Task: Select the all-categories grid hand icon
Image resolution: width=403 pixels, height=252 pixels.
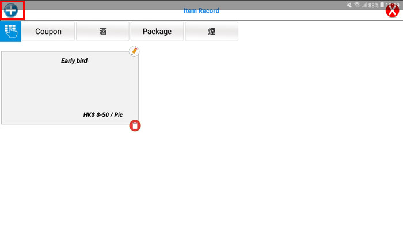Action: click(x=10, y=32)
